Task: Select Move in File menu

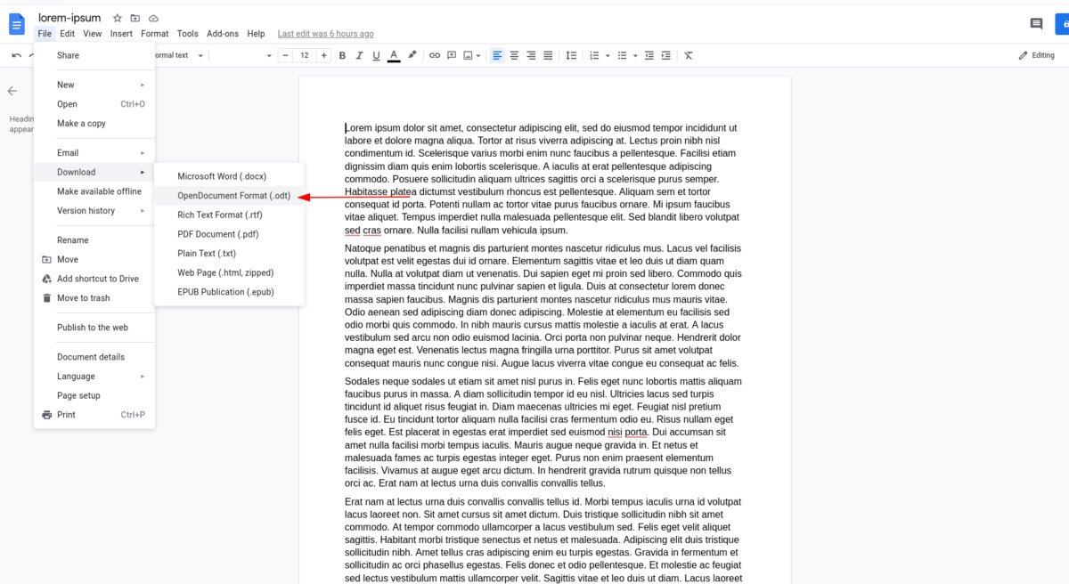Action: [94, 260]
